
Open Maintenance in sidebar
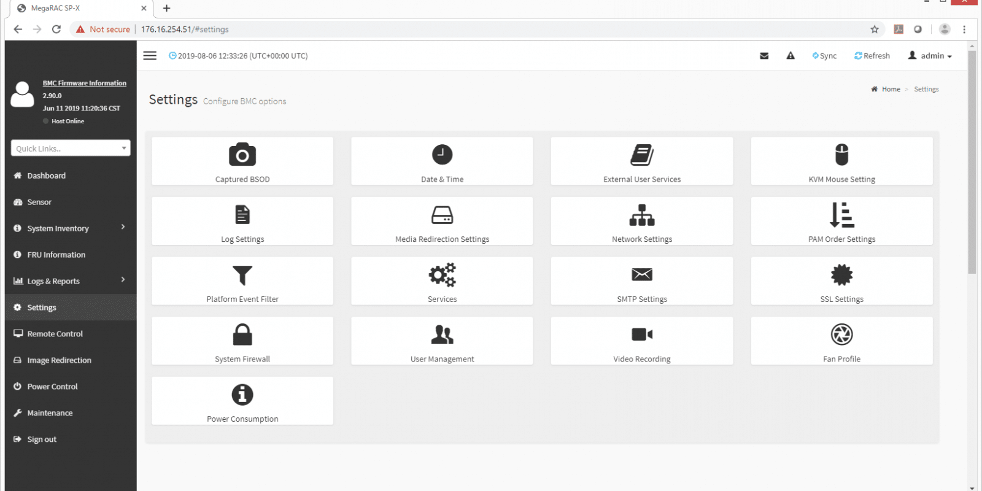pyautogui.click(x=71, y=413)
